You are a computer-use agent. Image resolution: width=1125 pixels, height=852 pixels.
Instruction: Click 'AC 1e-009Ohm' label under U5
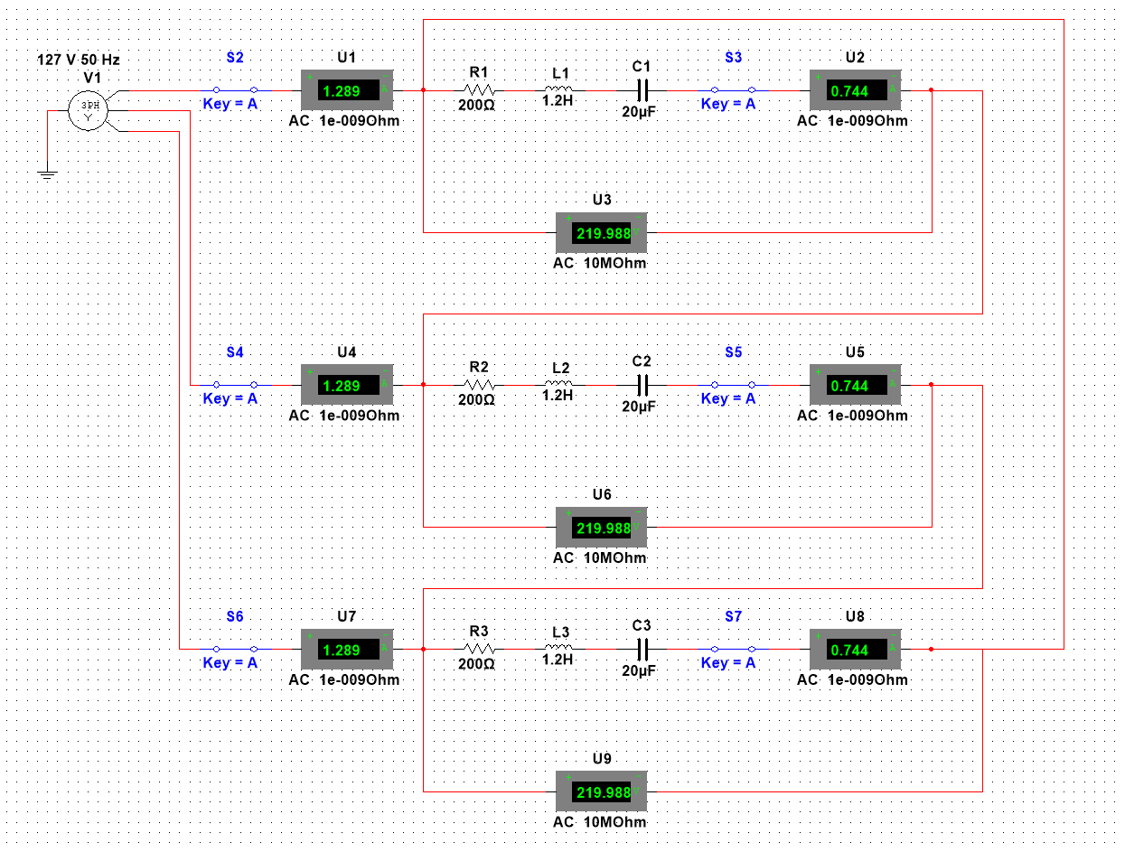pyautogui.click(x=852, y=416)
